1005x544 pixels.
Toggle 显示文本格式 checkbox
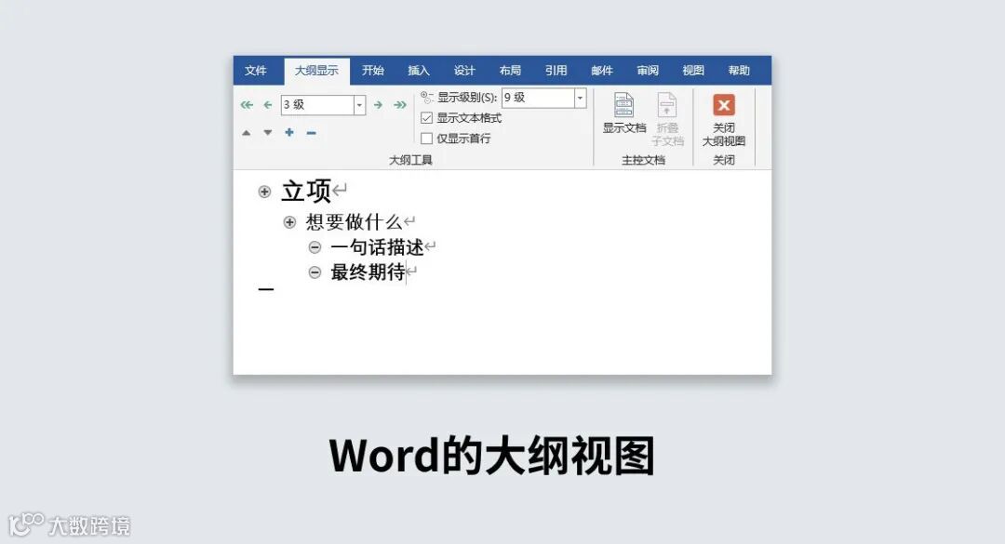(x=427, y=118)
